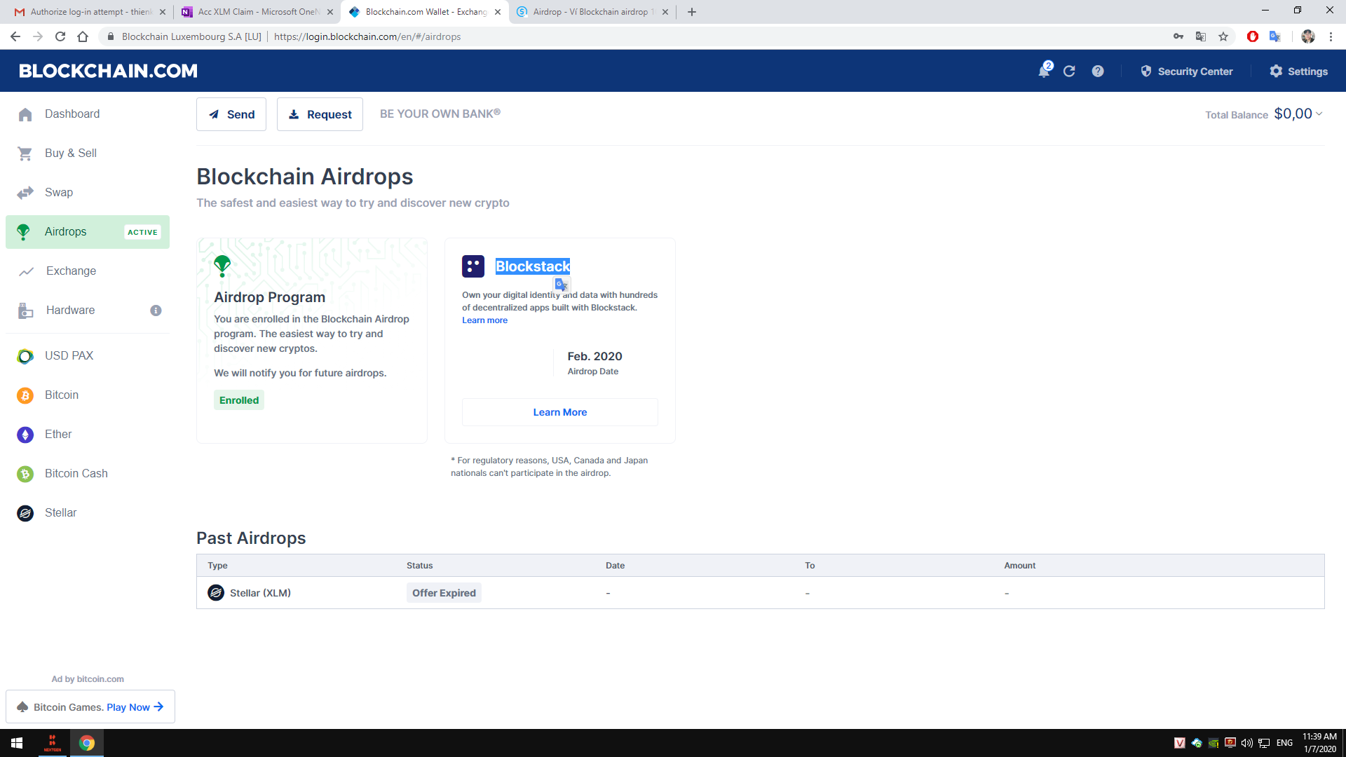Click the Send button
Viewport: 1346px width, 757px height.
pos(231,114)
